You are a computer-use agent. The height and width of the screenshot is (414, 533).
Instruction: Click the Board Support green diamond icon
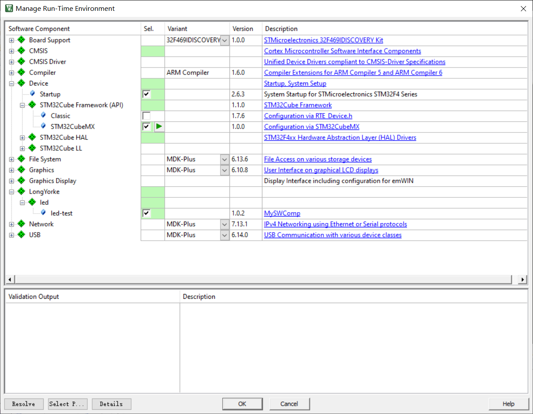(22, 40)
